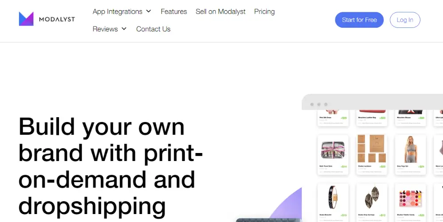The width and height of the screenshot is (443, 222).
Task: Click the +$12 price on Snake Drop Earrings
Action: tap(382, 215)
